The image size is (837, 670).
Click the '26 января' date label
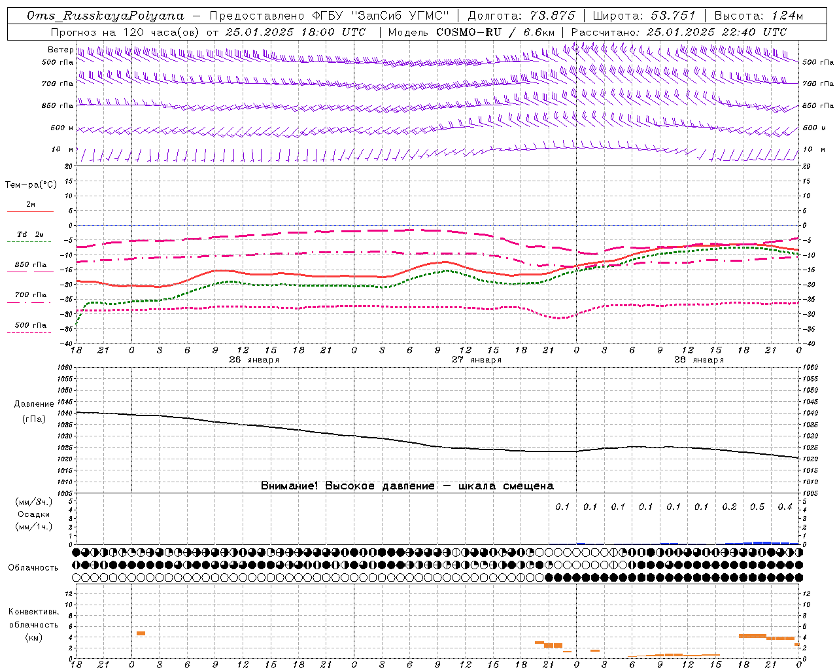click(x=254, y=360)
